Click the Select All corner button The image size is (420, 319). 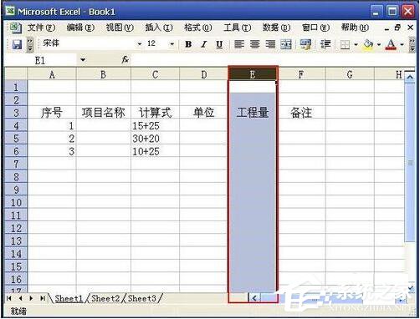pyautogui.click(x=16, y=74)
